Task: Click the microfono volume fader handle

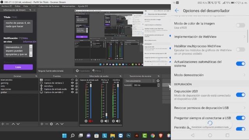Action: [x=118, y=86]
